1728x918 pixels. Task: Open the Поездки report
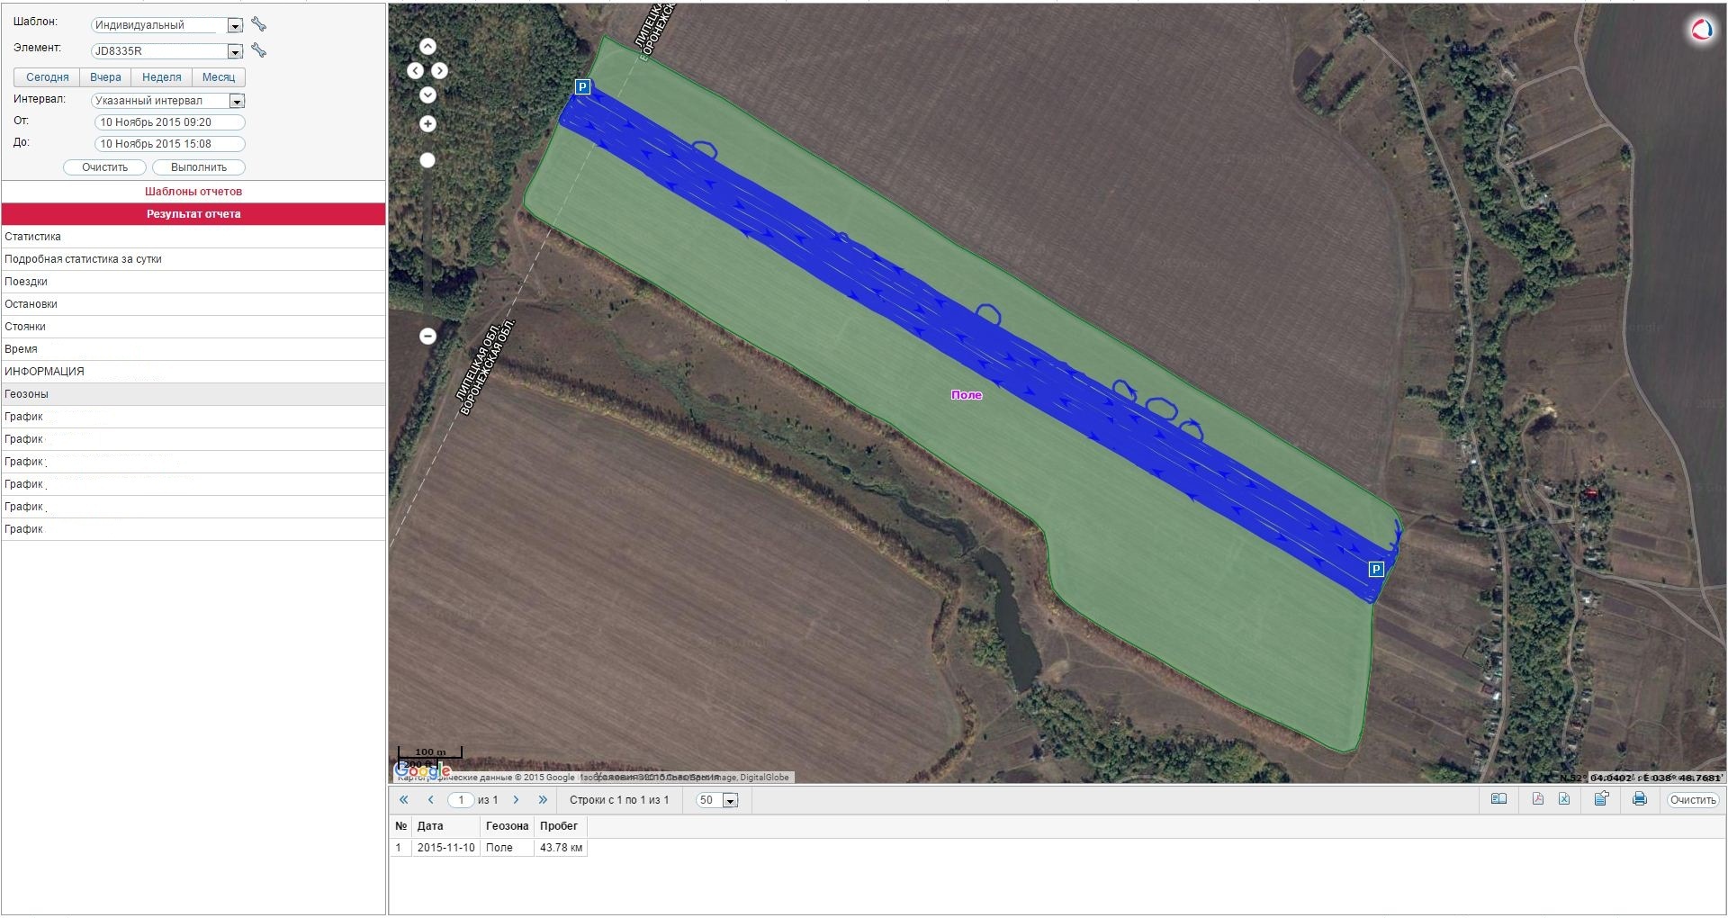click(27, 282)
